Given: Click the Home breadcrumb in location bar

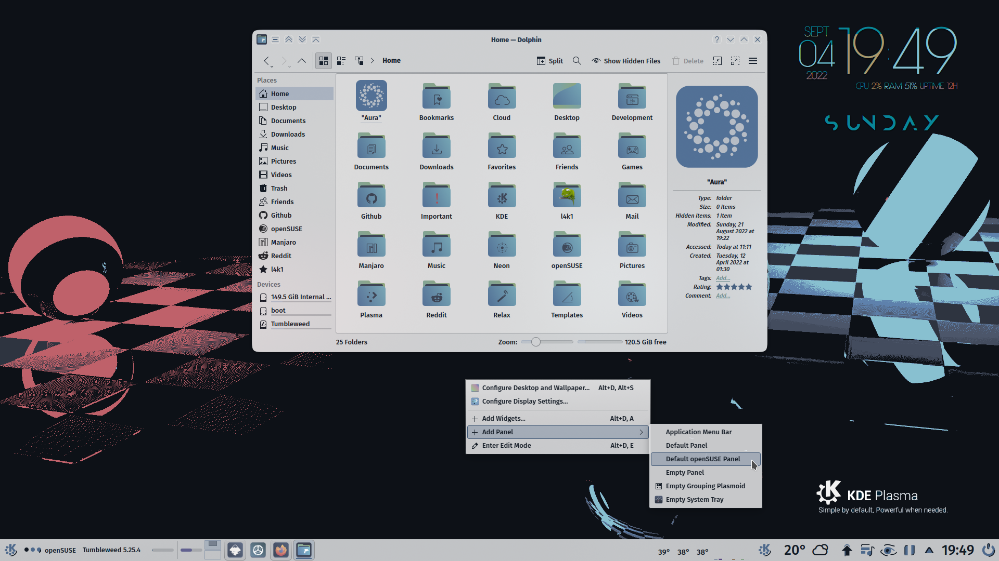Looking at the screenshot, I should pyautogui.click(x=391, y=61).
